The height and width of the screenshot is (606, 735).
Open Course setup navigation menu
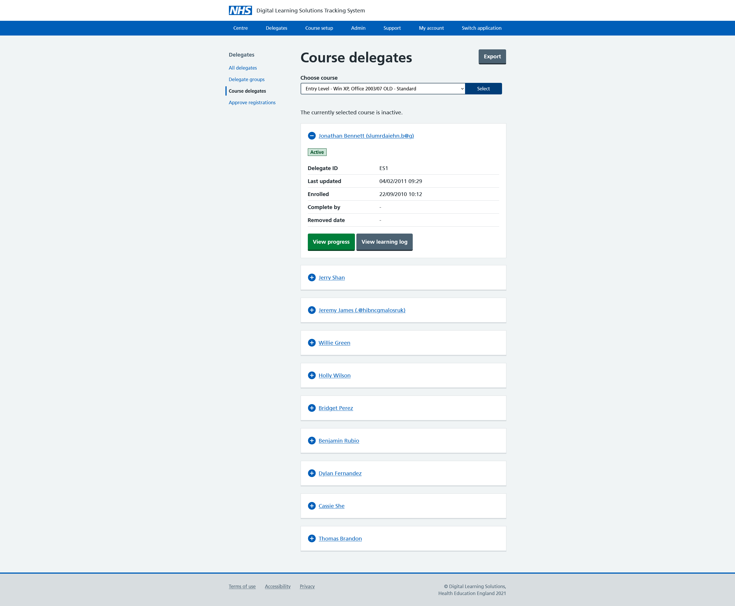[319, 28]
